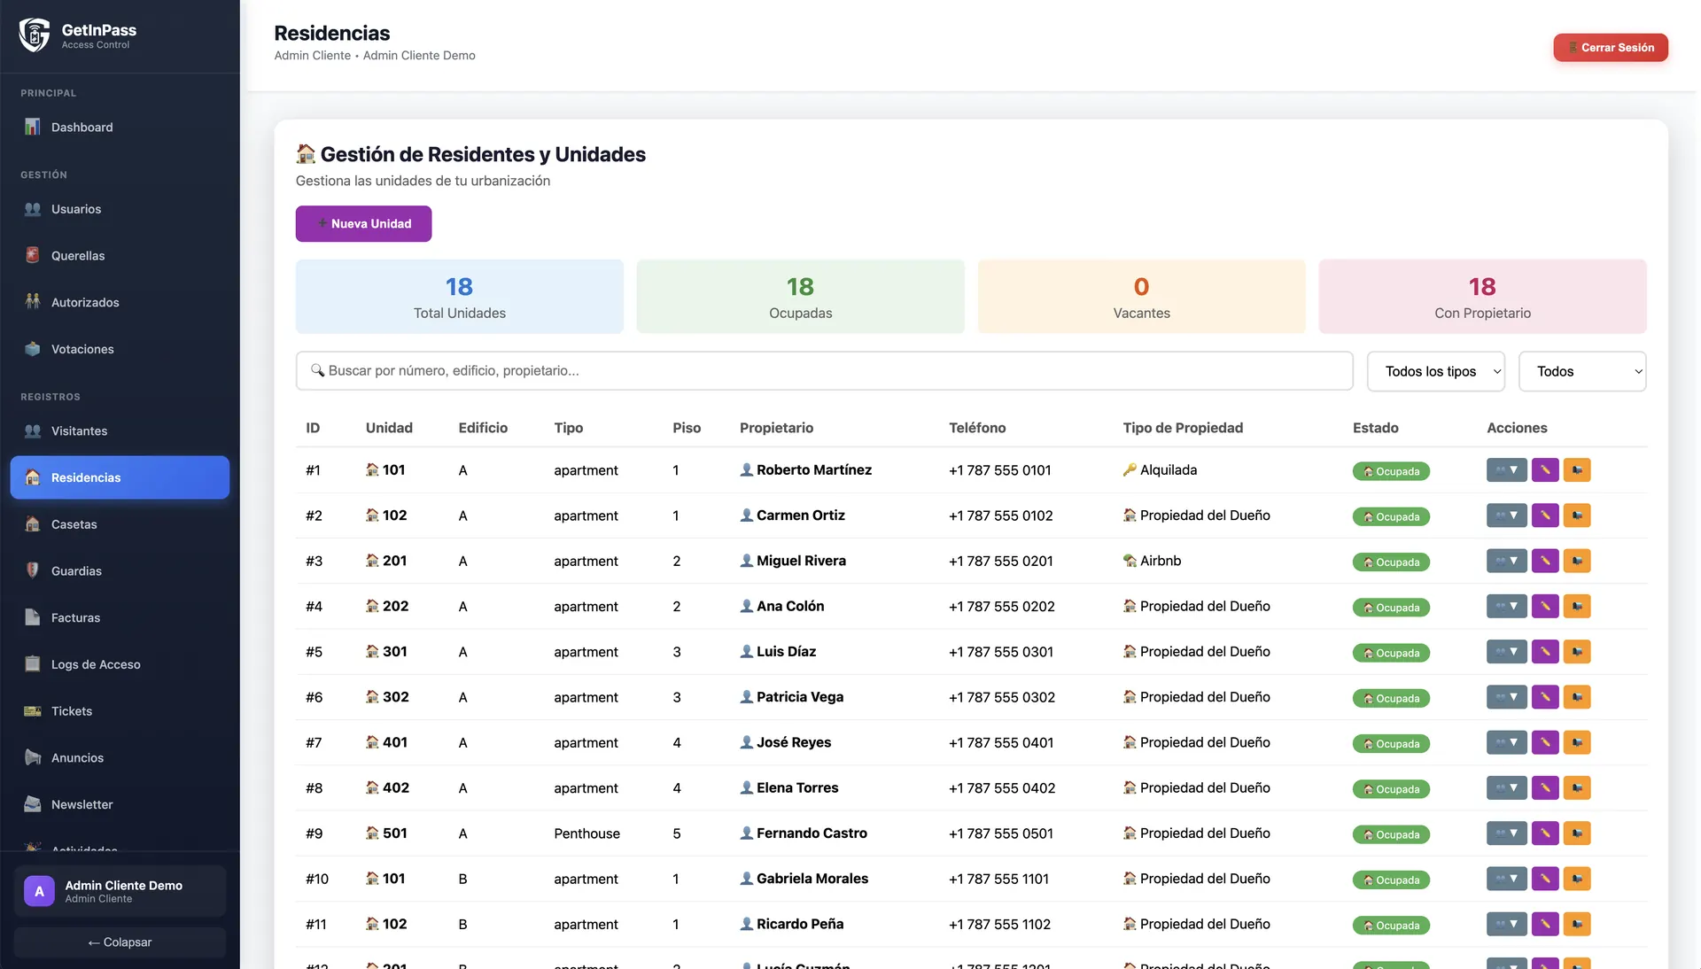Screen dimensions: 1701x969
Task: Open the 'Todos' status filter dropdown
Action: 1582,371
